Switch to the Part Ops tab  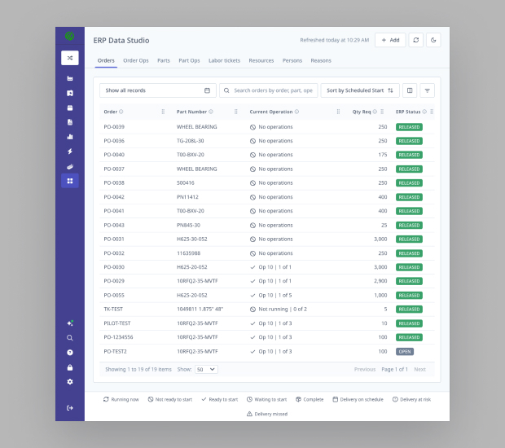point(189,60)
